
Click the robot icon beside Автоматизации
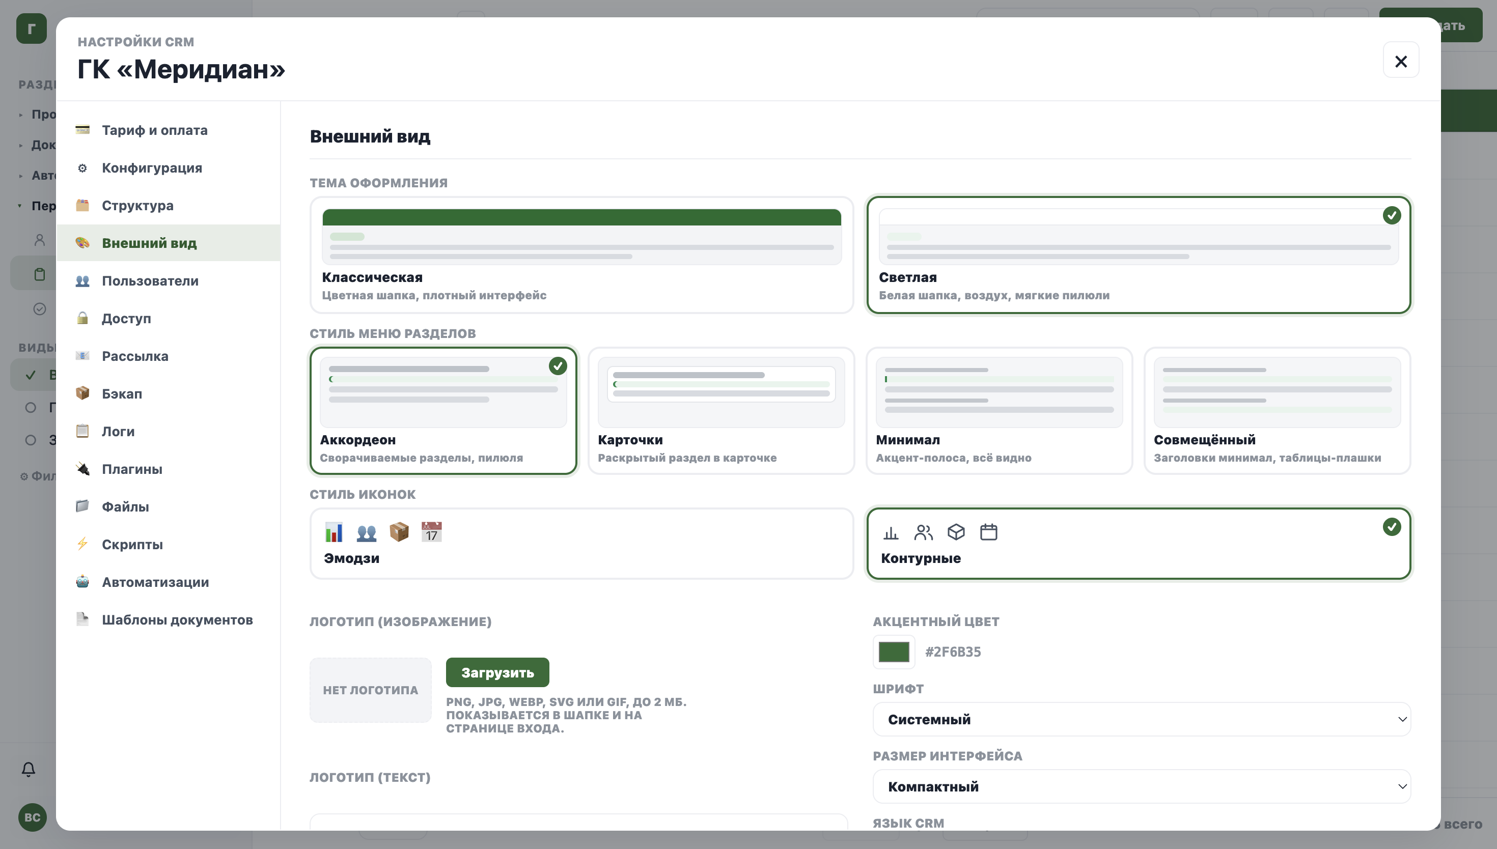tap(82, 581)
